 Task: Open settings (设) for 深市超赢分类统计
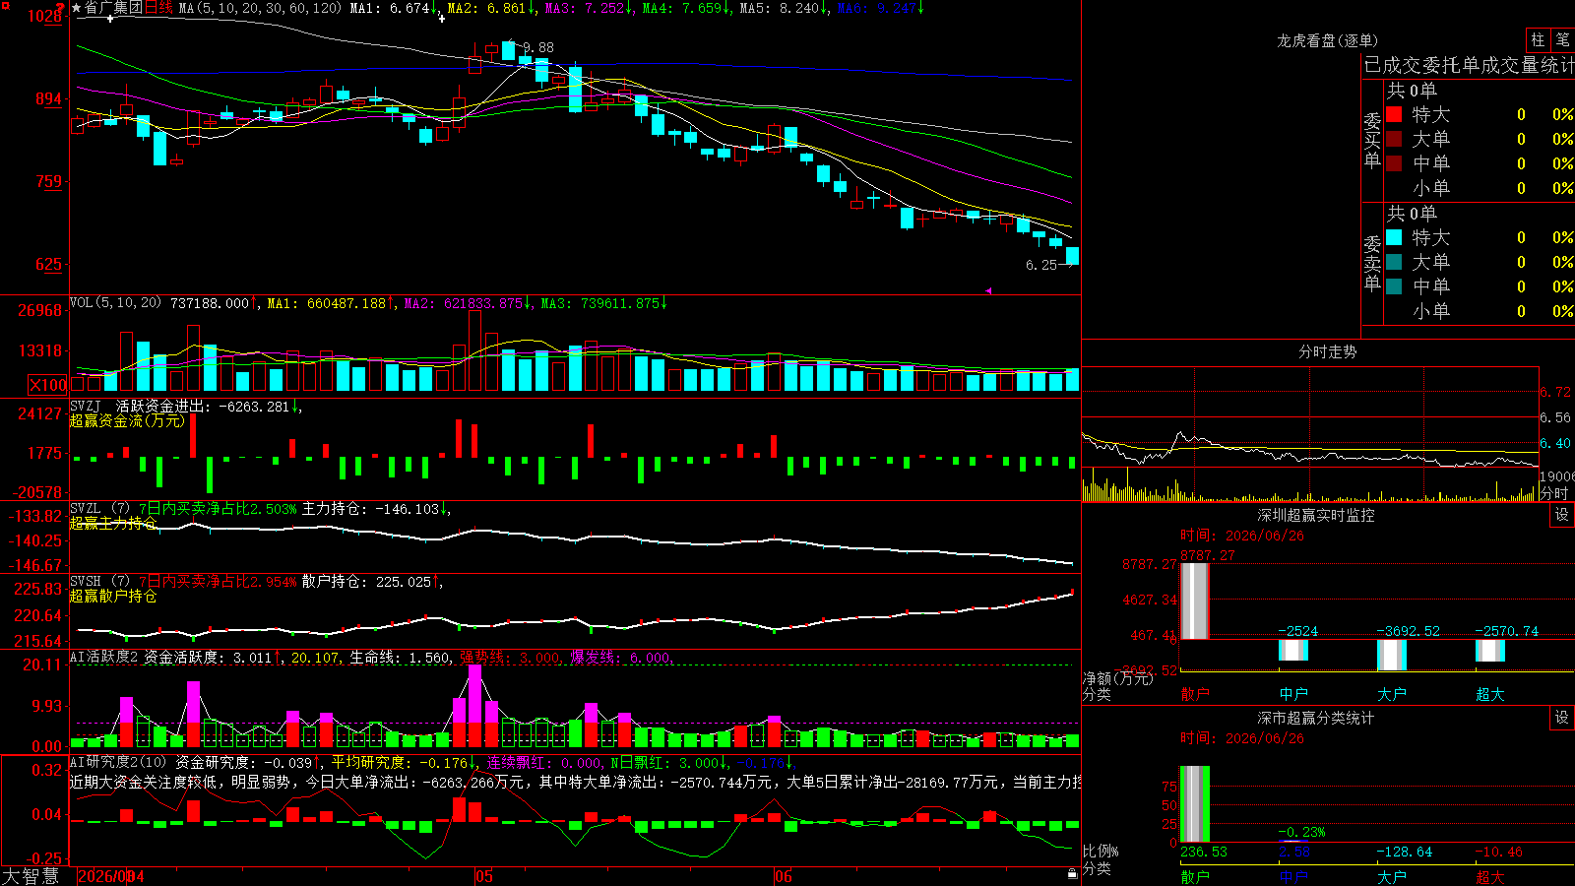[1561, 718]
